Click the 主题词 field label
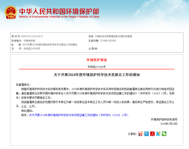Image resolution: width=189 pixels, height=149 pixels. pyautogui.click(x=93, y=49)
